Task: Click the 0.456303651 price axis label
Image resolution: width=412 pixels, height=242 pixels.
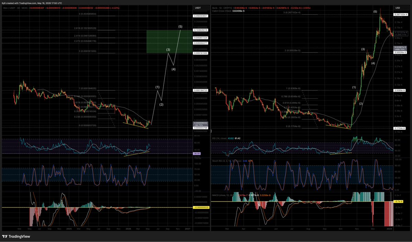Action: [x=201, y=16]
